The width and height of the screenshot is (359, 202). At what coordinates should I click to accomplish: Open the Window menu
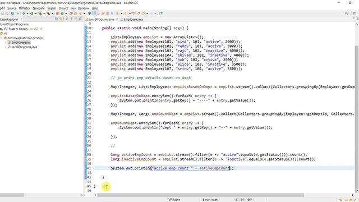(x=84, y=8)
